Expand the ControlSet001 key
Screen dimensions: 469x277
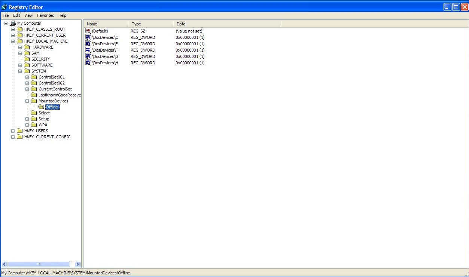(27, 77)
